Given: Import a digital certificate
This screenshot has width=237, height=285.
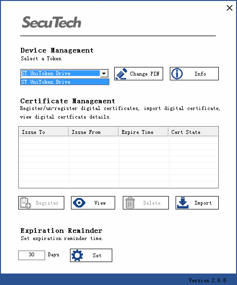Looking at the screenshot, I should 197,203.
